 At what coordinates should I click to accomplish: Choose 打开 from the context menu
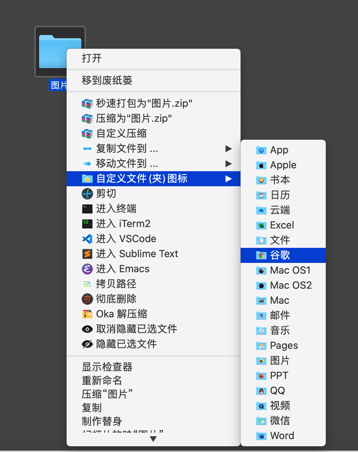[153, 58]
